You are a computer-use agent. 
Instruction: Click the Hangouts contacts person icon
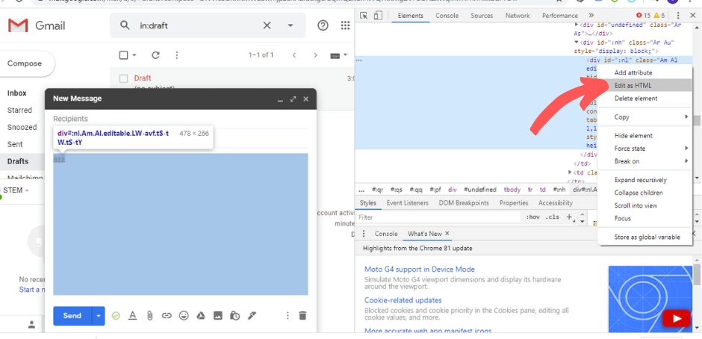(31, 324)
